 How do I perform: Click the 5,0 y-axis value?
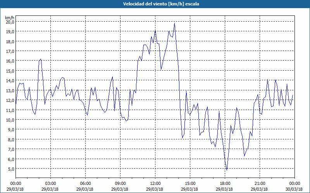pos(11,169)
